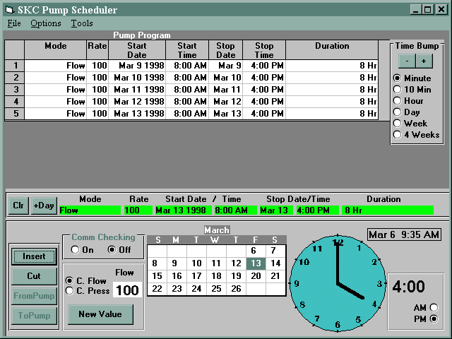Select day 14 on the March calendar
The image size is (452, 339).
[x=276, y=263]
